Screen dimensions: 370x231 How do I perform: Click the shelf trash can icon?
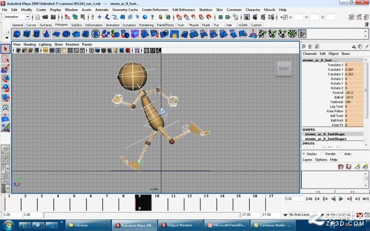click(x=366, y=24)
